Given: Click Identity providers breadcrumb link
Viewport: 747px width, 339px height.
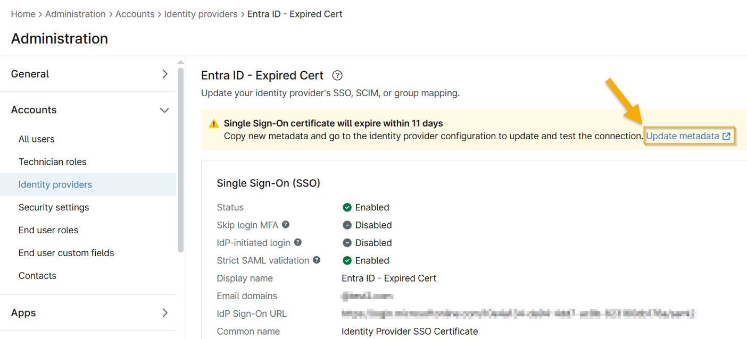Looking at the screenshot, I should tap(201, 14).
